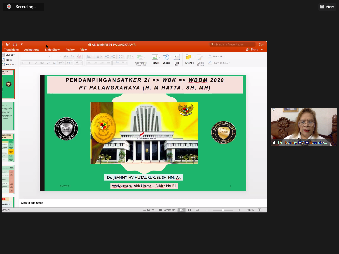Switch to Slide Sorter view

189,210
